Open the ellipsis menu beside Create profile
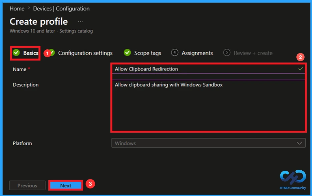The height and width of the screenshot is (196, 312). (80, 21)
